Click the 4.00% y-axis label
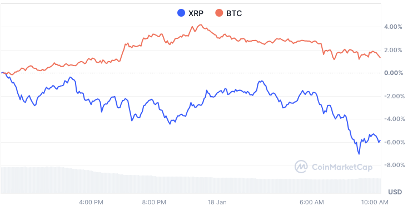This screenshot has height=211, width=413. pos(393,27)
